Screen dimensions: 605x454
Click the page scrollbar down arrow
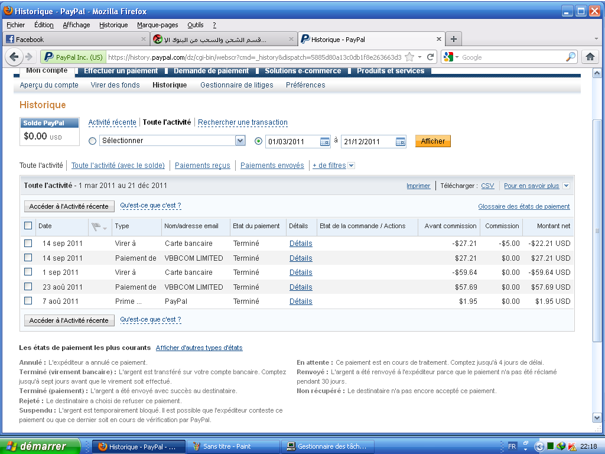[597, 418]
